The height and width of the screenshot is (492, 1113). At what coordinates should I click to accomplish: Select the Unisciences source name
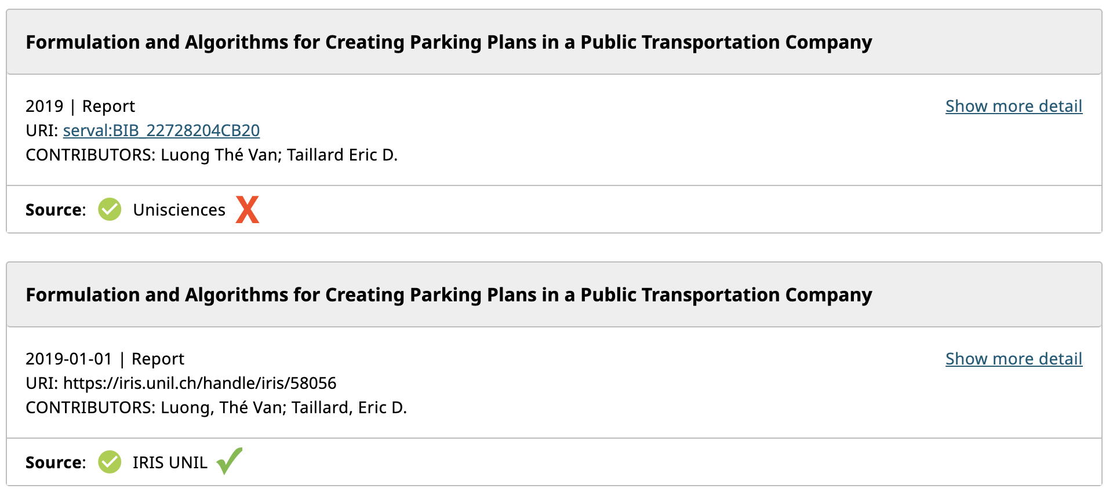pos(179,210)
